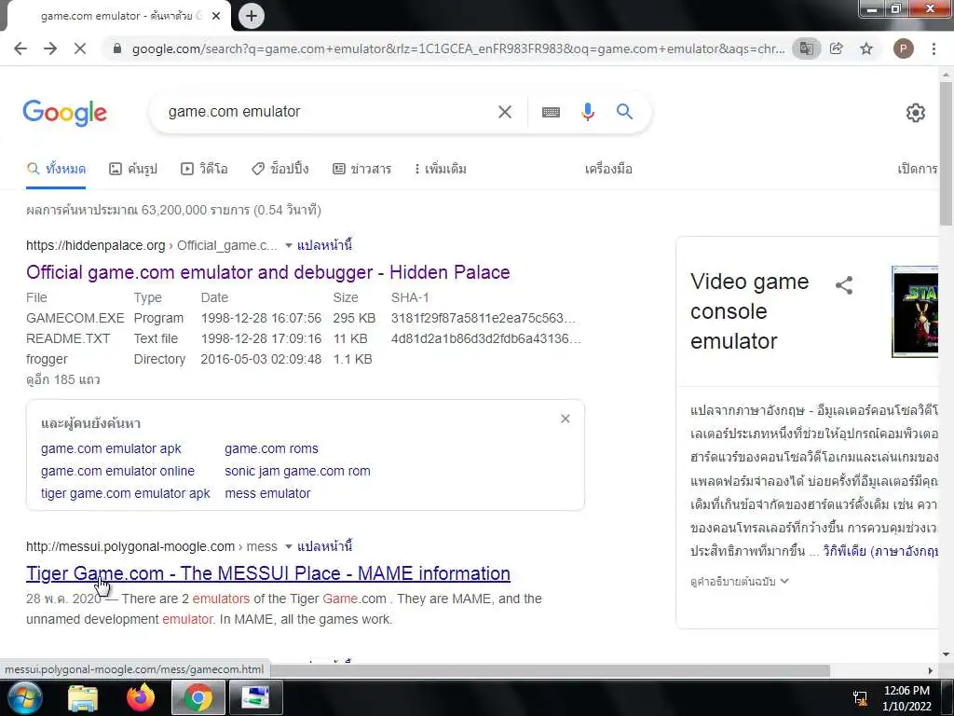This screenshot has height=716, width=954.
Task: Select the ทั้งหมด results tab
Action: [x=57, y=169]
